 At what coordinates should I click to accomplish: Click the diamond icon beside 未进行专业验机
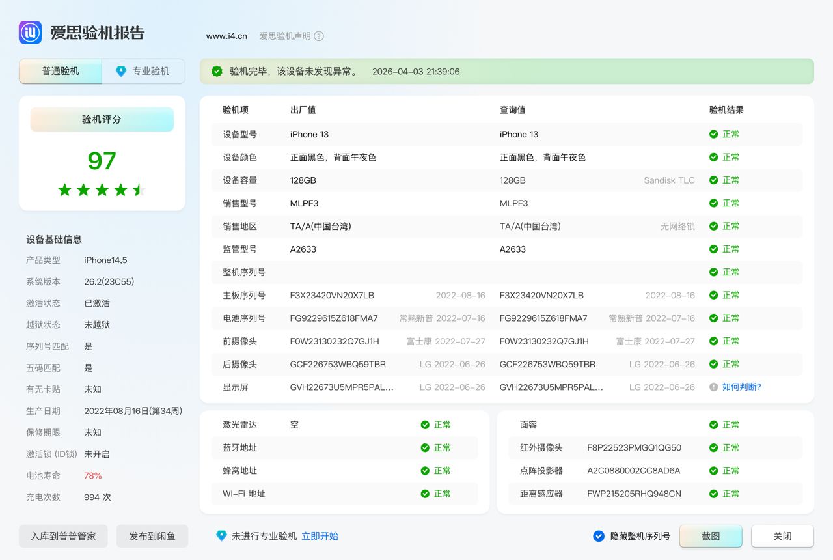click(x=221, y=536)
